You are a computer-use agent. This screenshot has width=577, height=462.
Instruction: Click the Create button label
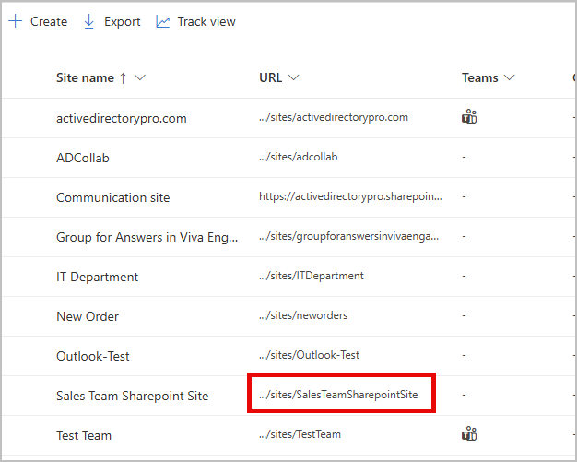pyautogui.click(x=49, y=21)
